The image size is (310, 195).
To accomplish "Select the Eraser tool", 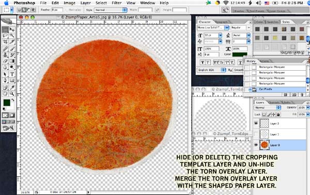I will 5,61.
